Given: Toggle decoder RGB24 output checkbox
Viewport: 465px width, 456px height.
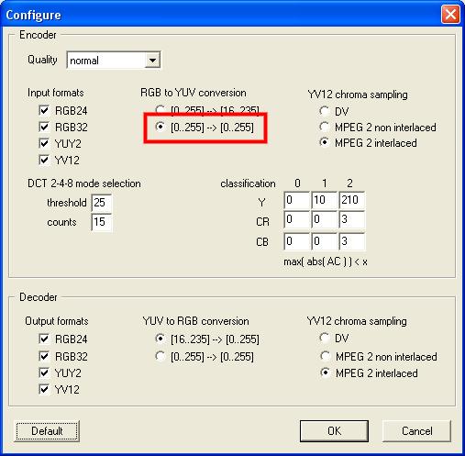Looking at the screenshot, I should 44,339.
